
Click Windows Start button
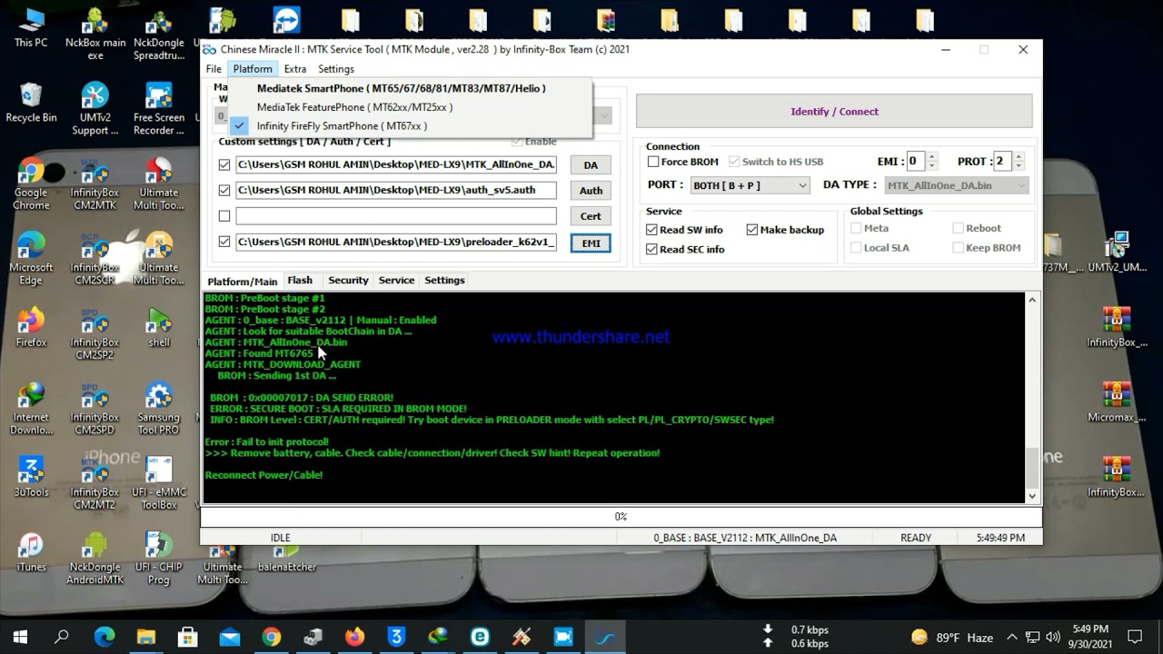coord(20,637)
